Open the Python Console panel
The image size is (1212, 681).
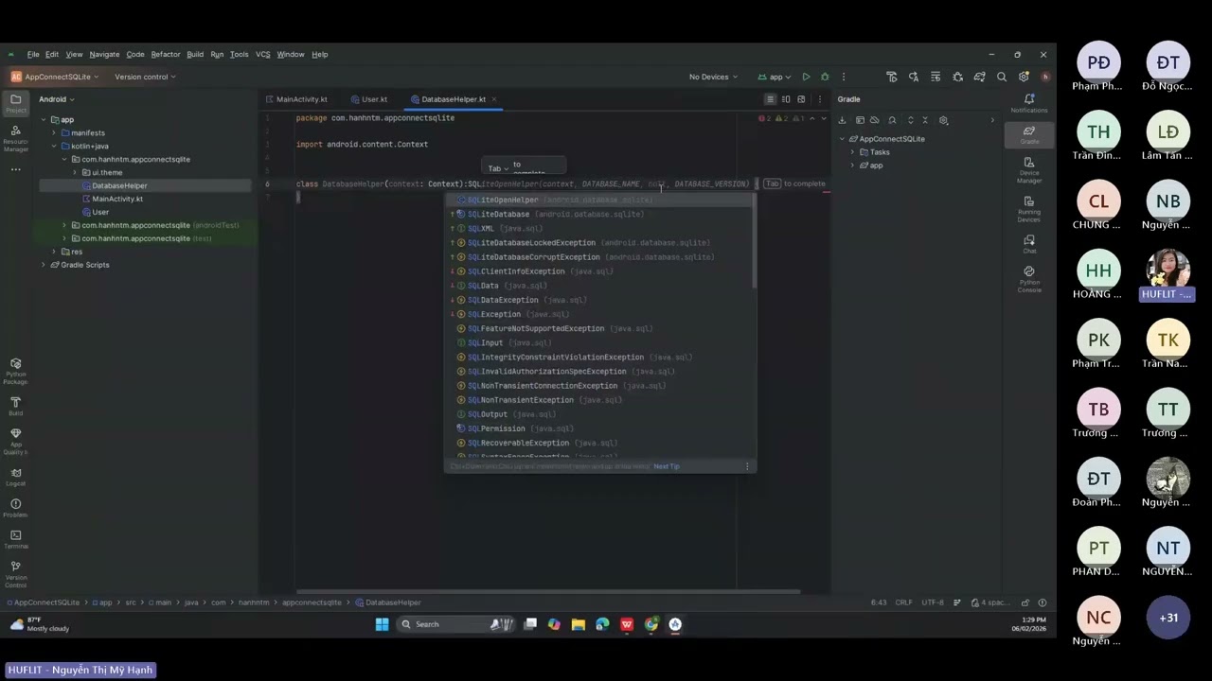[1029, 278]
